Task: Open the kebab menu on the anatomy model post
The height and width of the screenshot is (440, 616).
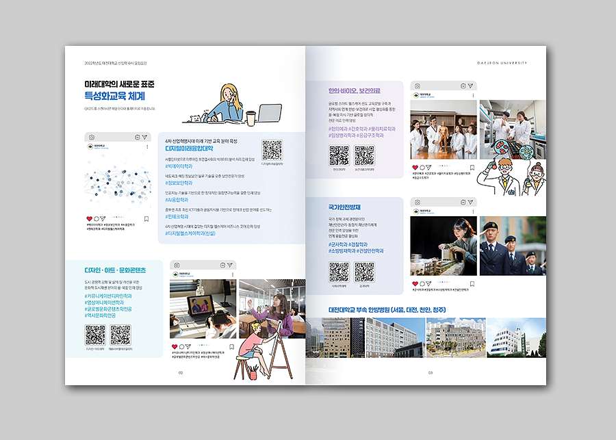Action: point(474,95)
